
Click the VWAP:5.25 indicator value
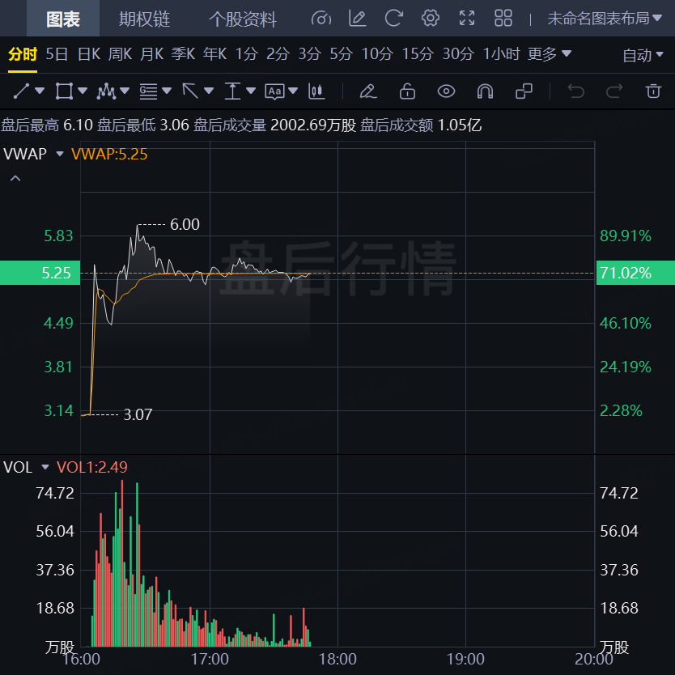(x=109, y=154)
